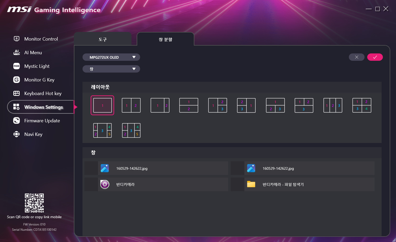
Task: Pick layout with 1 and 2 above 3
Action: tap(304, 105)
